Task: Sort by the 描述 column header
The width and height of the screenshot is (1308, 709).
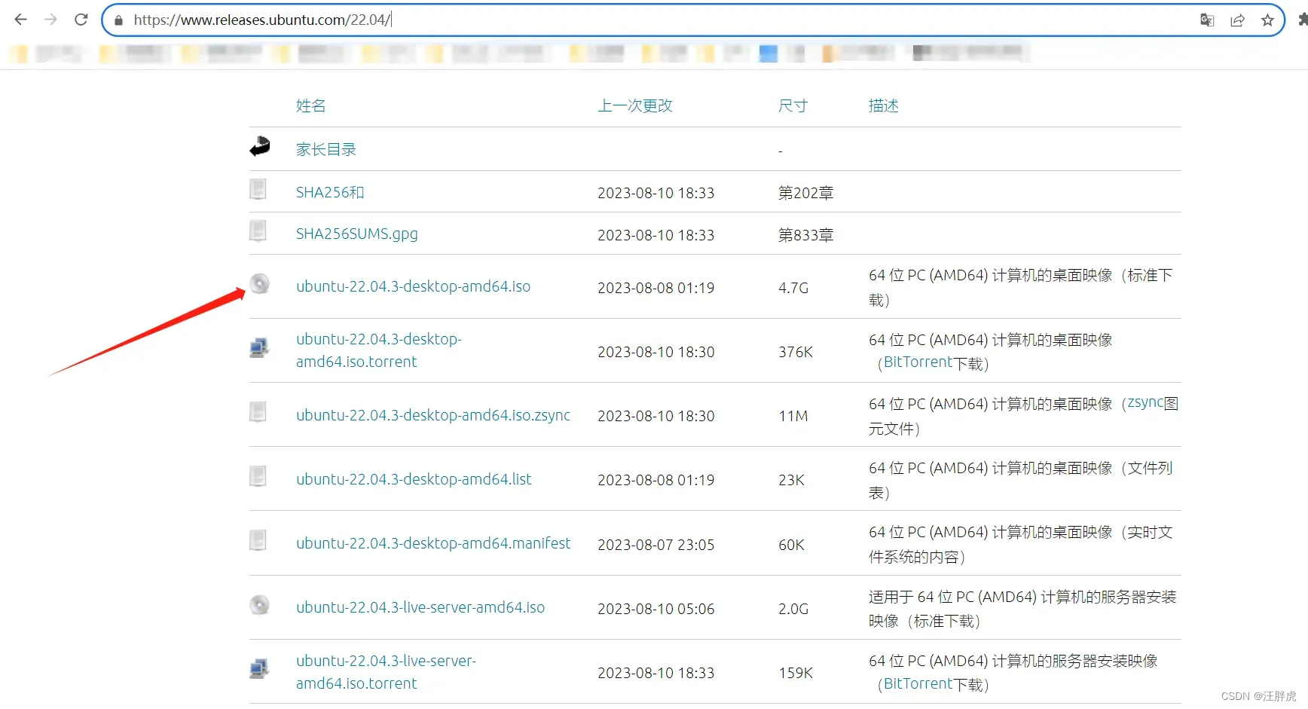Action: [883, 105]
